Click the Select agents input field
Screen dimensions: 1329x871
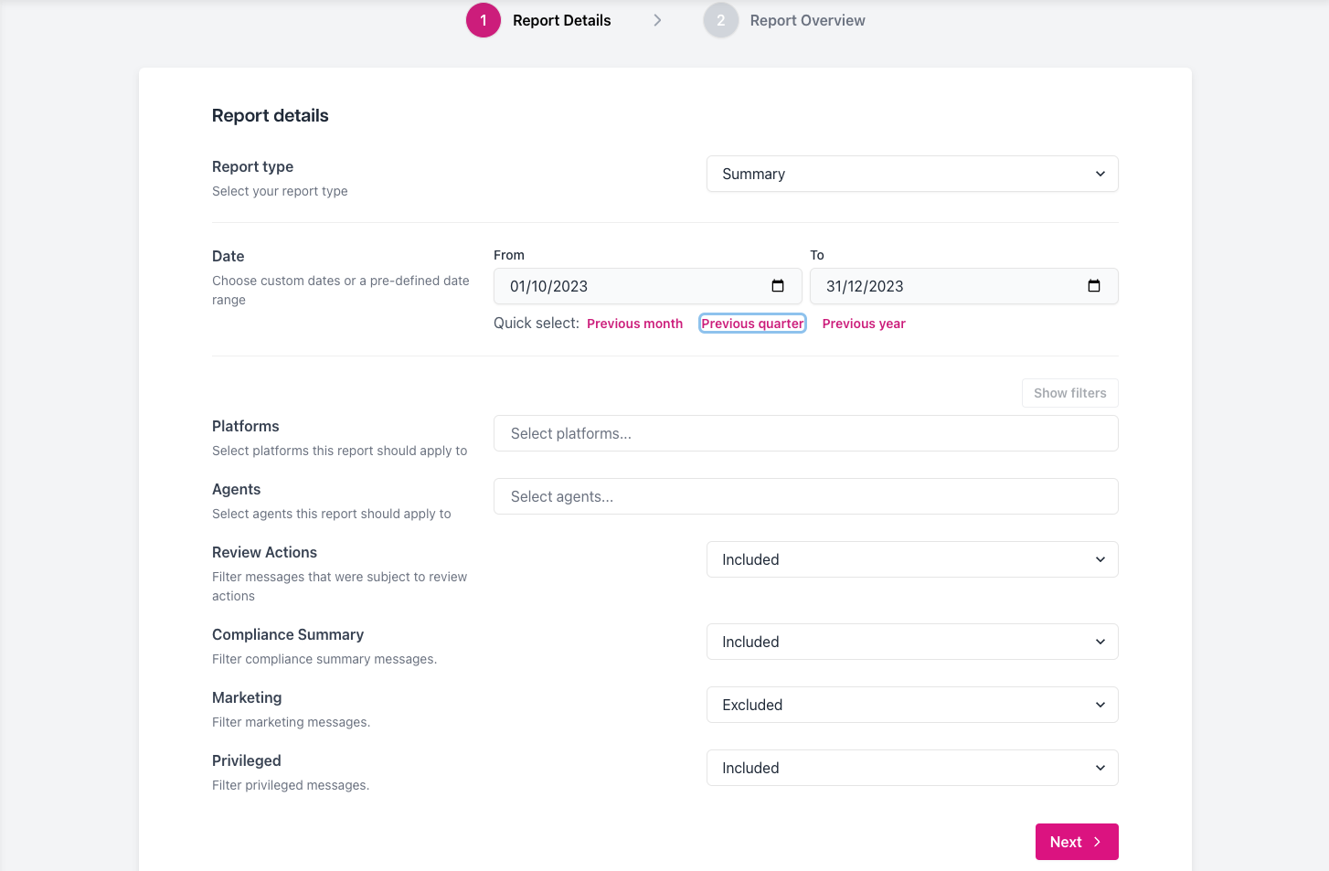(805, 496)
